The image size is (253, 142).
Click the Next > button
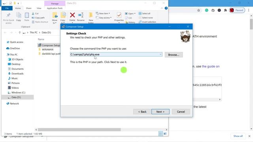click(x=160, y=112)
